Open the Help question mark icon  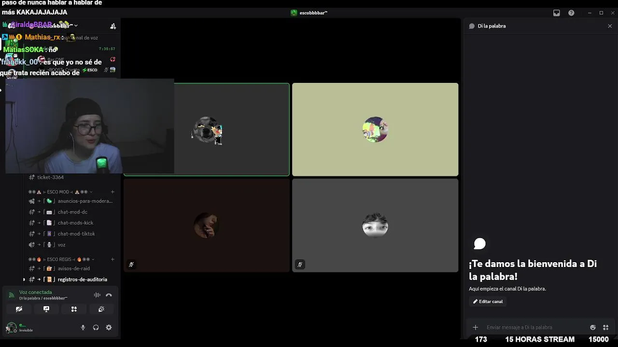point(571,13)
